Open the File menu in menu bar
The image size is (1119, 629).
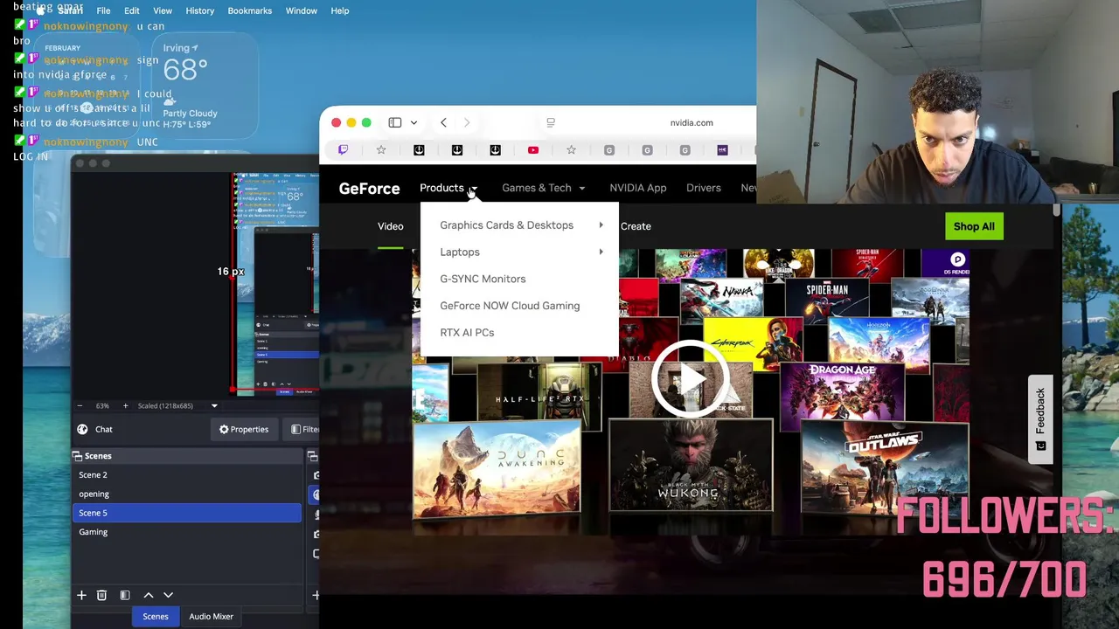(103, 10)
